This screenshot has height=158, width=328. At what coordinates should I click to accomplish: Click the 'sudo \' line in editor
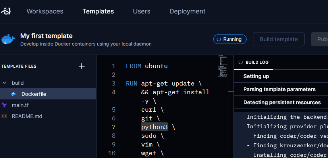click(x=152, y=136)
